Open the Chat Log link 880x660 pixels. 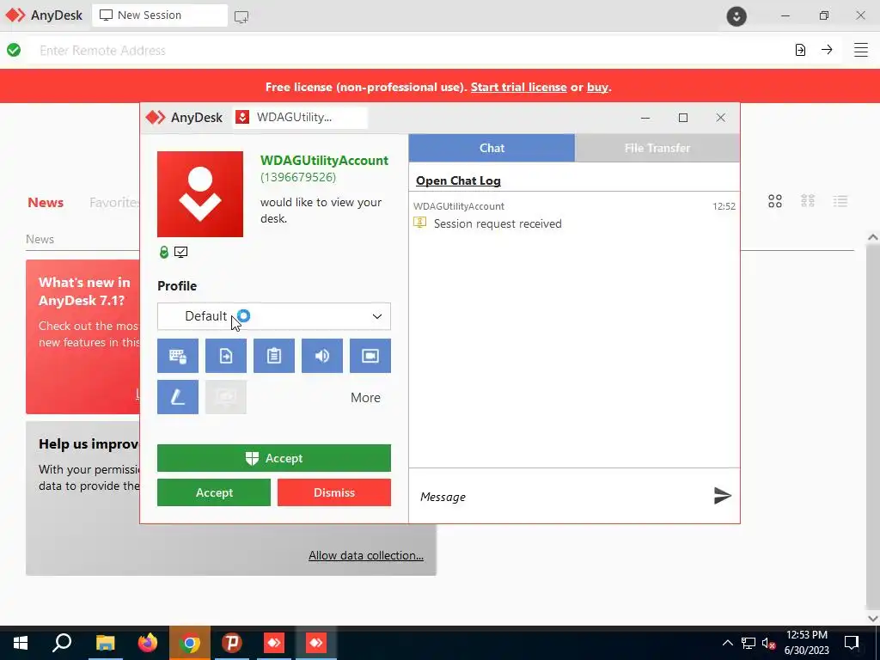(458, 180)
